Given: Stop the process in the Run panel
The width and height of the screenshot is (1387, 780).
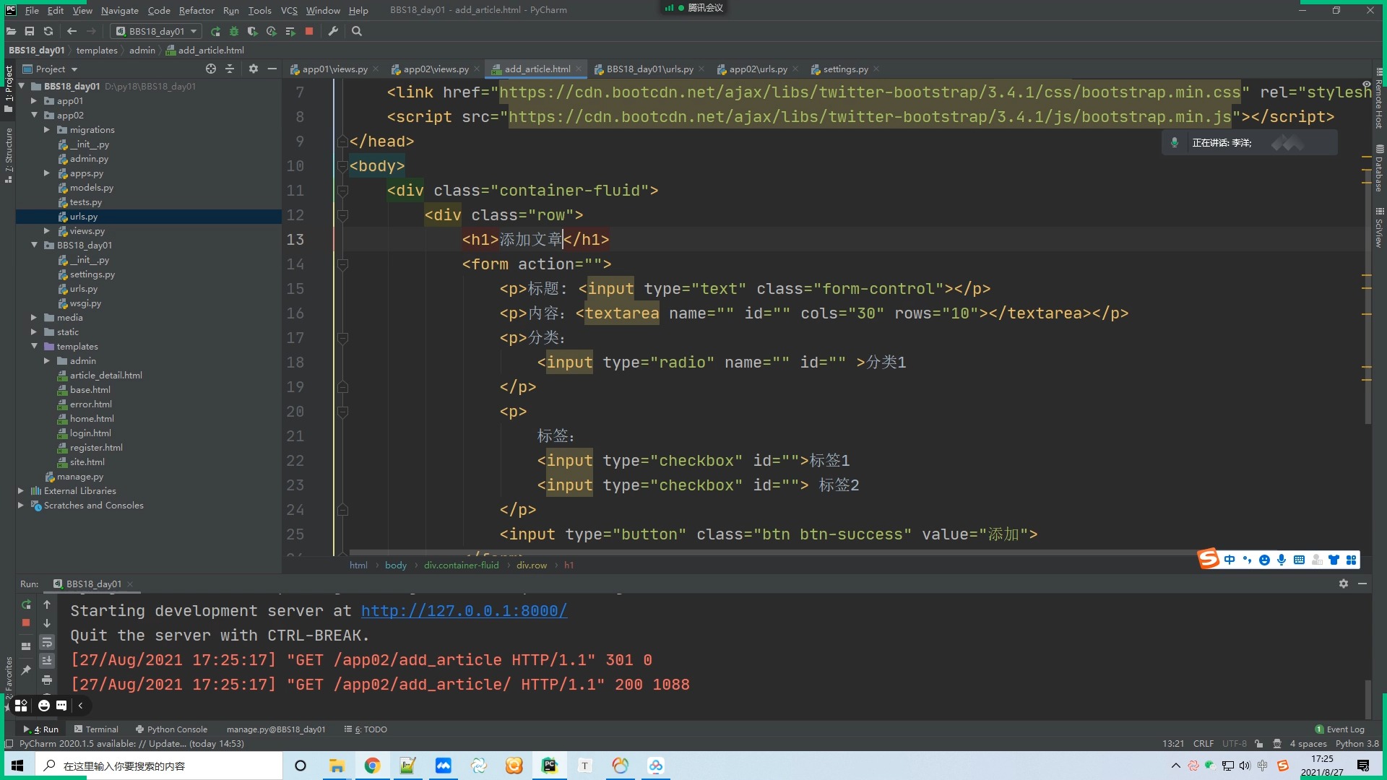Looking at the screenshot, I should tap(26, 623).
